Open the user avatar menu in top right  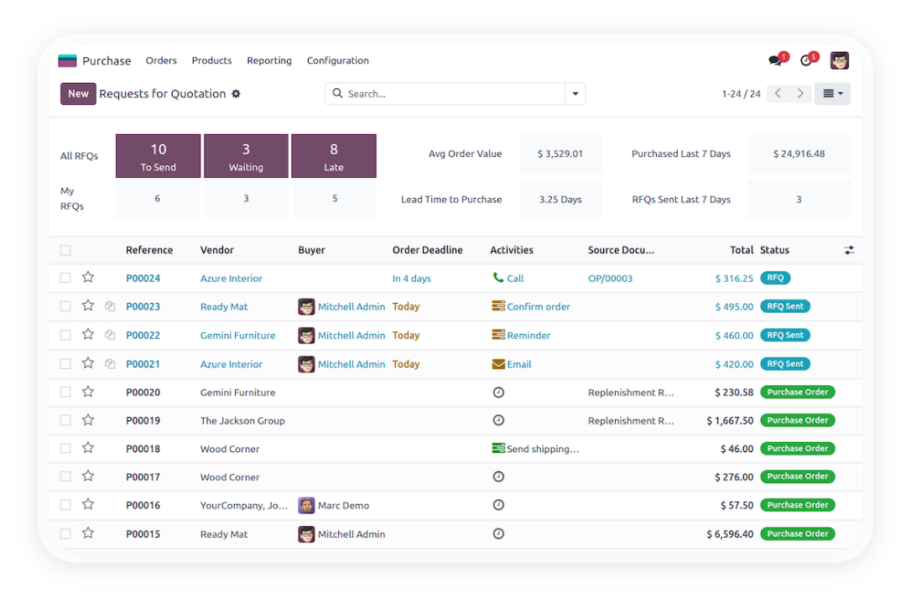coord(840,60)
